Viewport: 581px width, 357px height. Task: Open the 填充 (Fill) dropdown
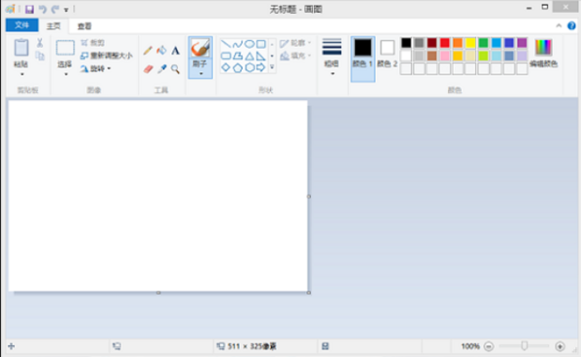(295, 56)
